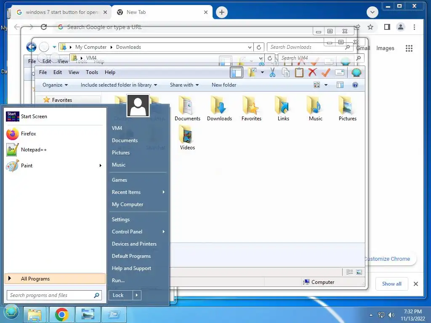
Task: Click the user account picture in Start menu
Action: pos(138,106)
